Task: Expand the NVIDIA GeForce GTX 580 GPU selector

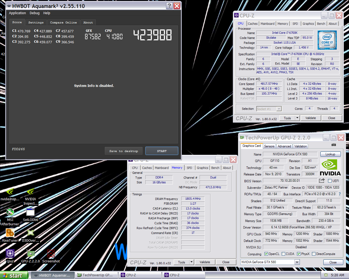Action: tap(297, 262)
